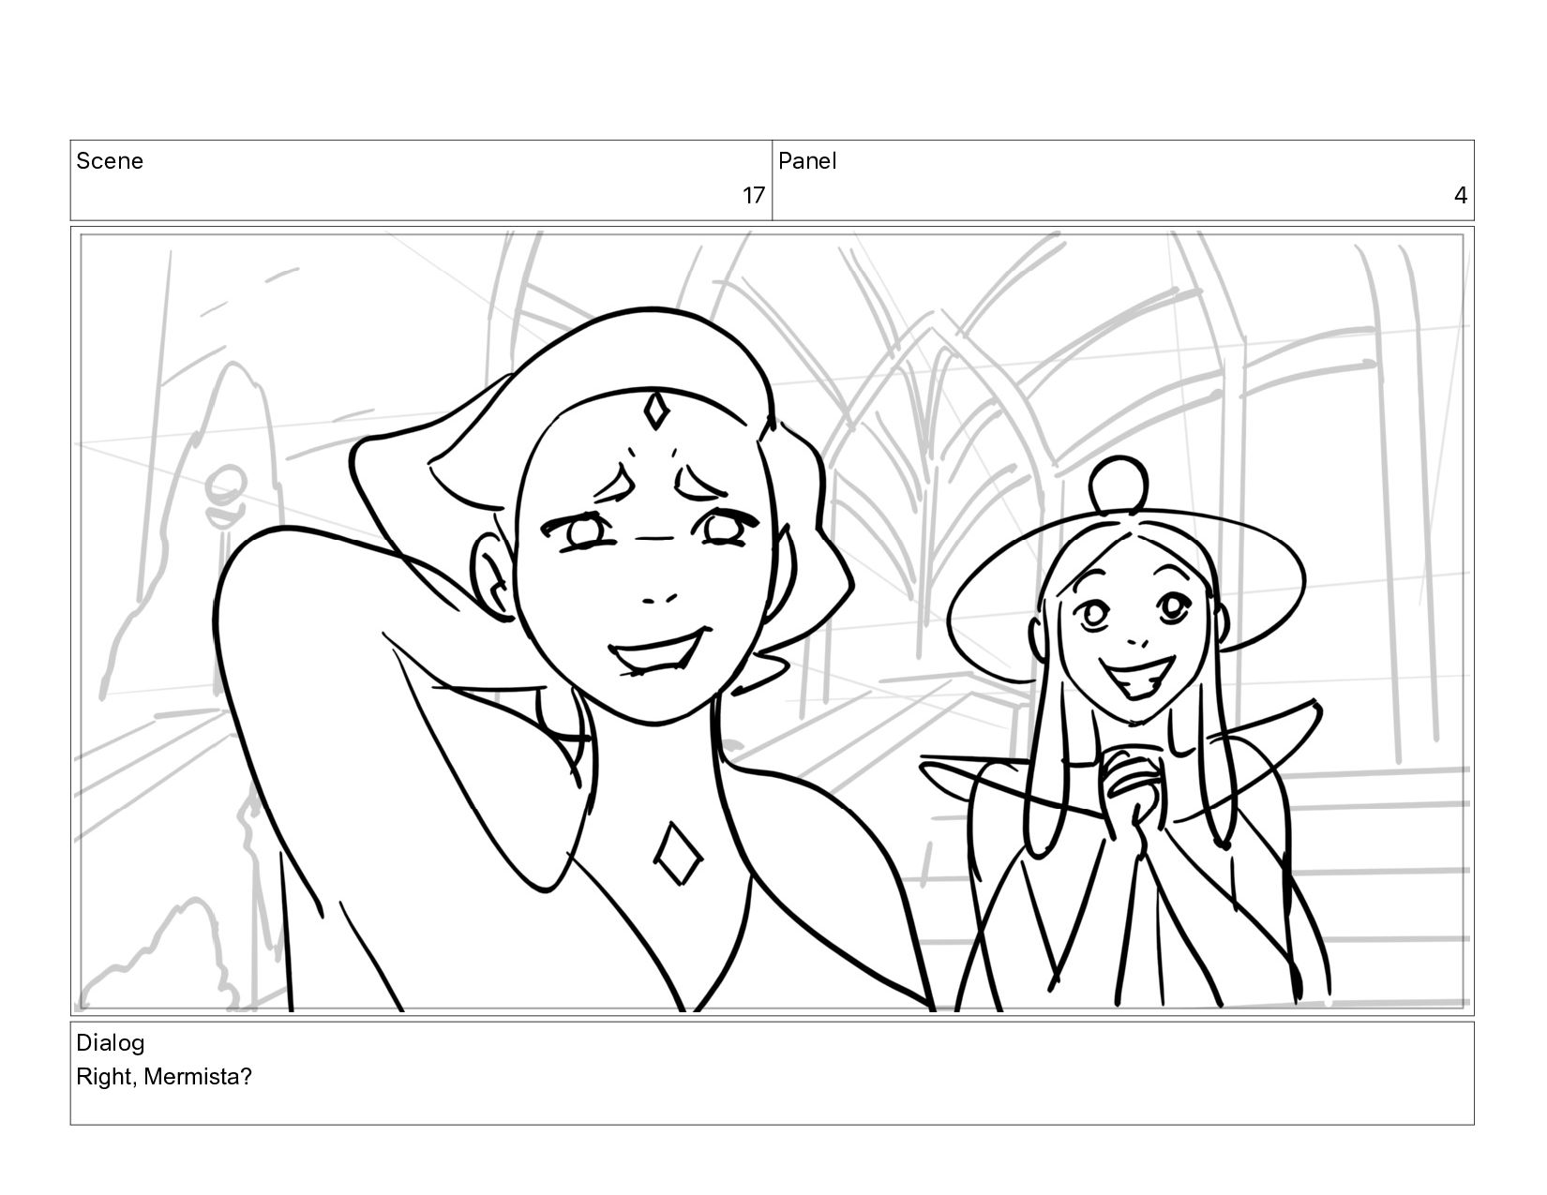Click the storyboard panel drawing
1547x1195 pixels.
772,621
